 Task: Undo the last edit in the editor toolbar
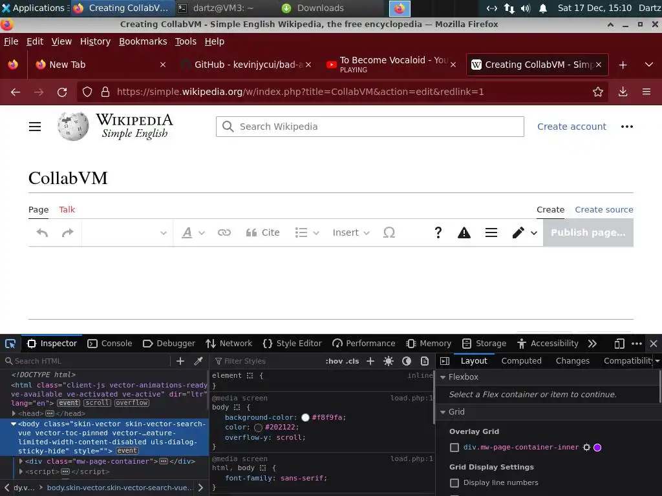[x=42, y=232]
